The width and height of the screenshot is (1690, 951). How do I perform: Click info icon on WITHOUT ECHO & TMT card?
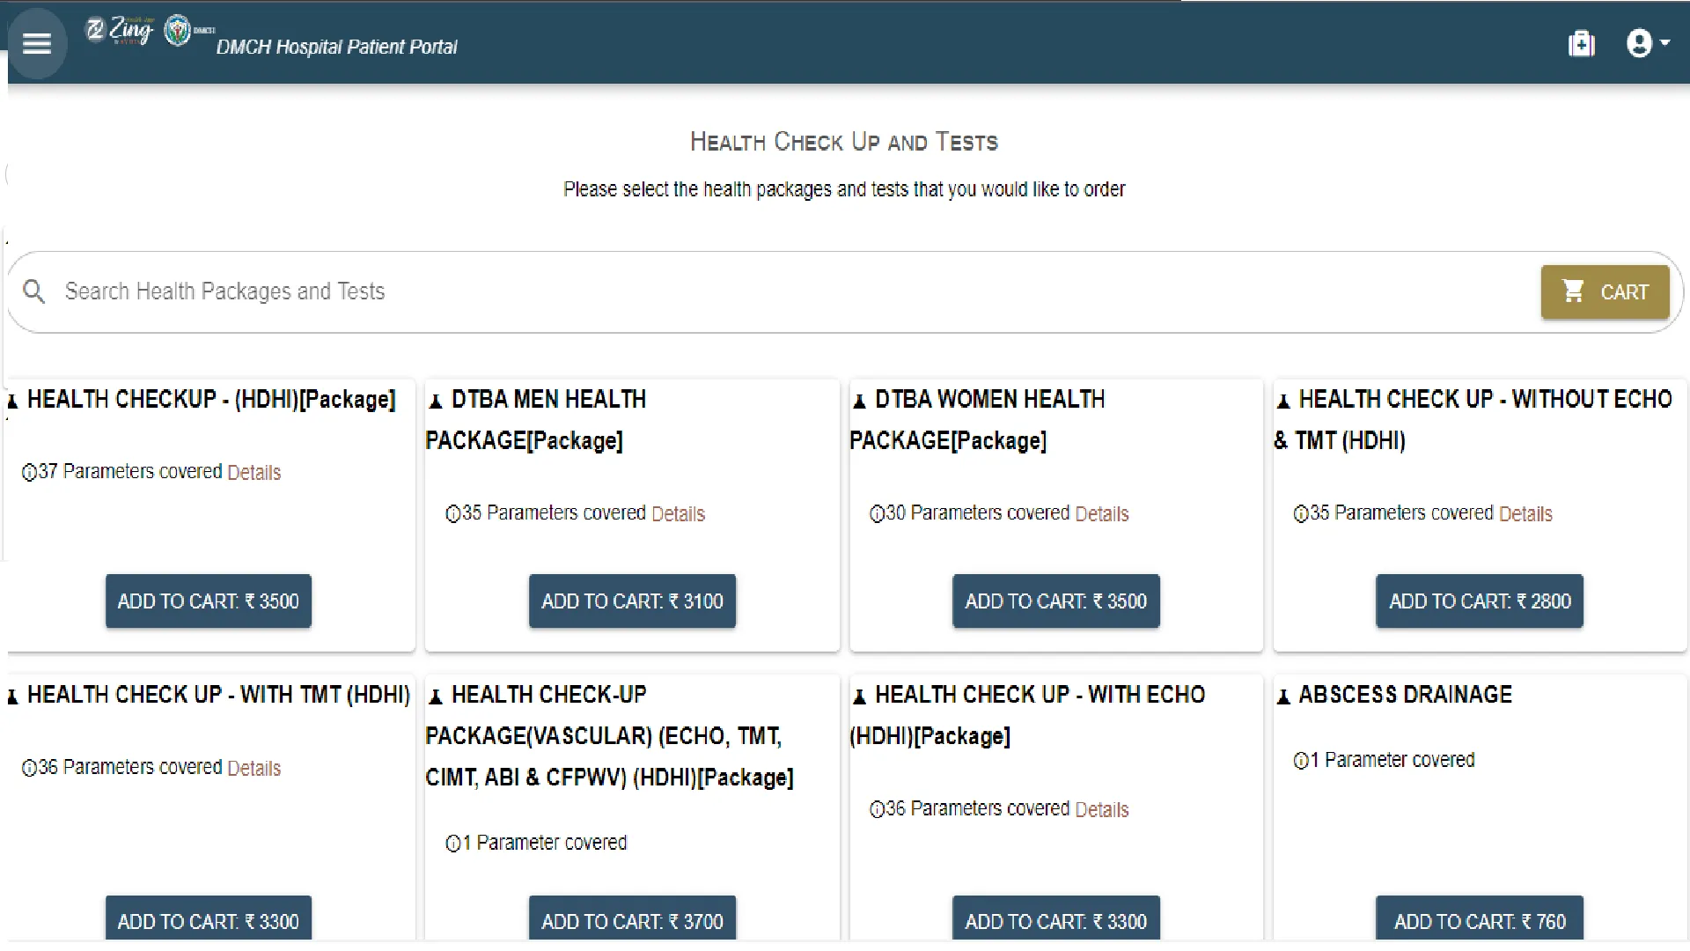1301,514
